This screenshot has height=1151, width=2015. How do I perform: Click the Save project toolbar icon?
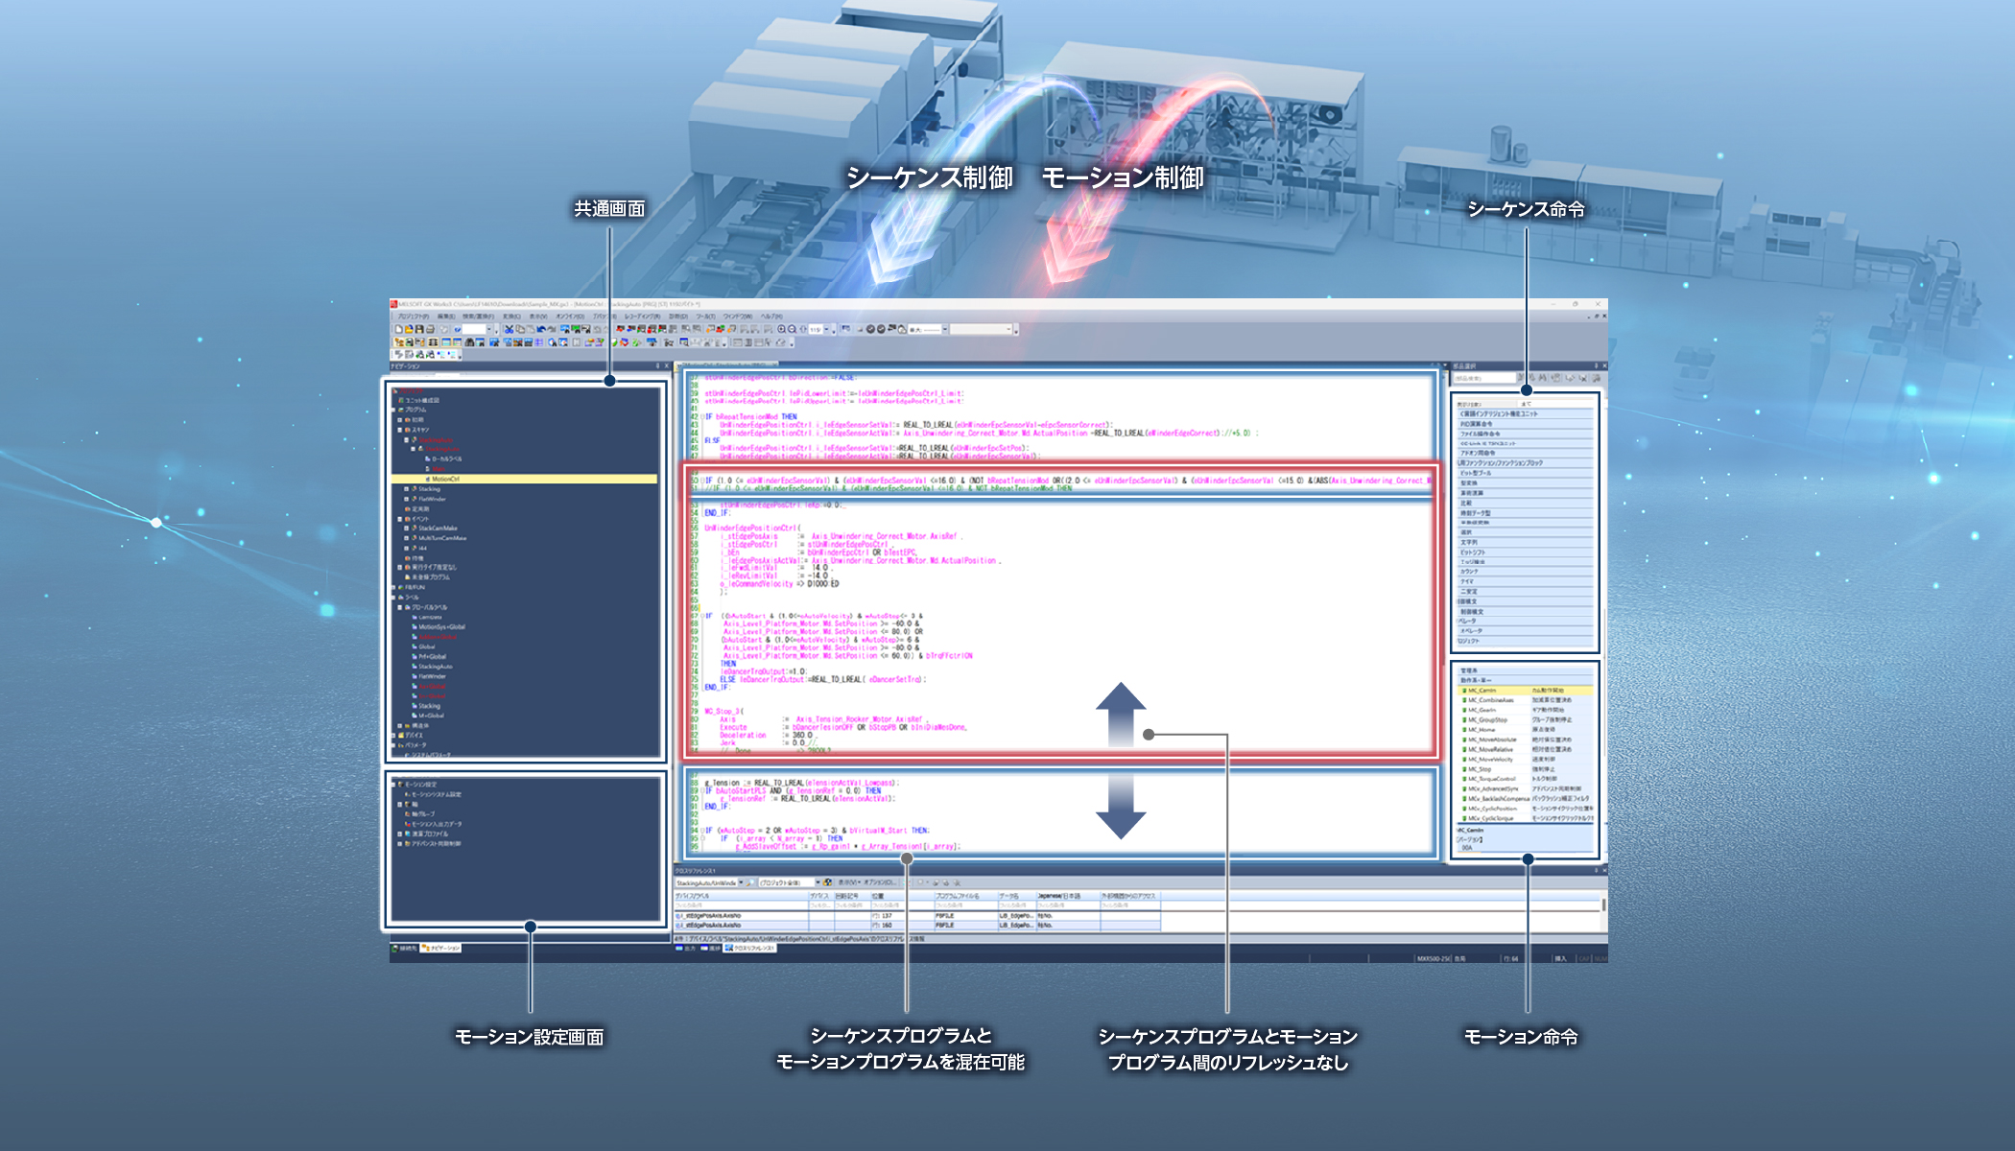pos(419,329)
